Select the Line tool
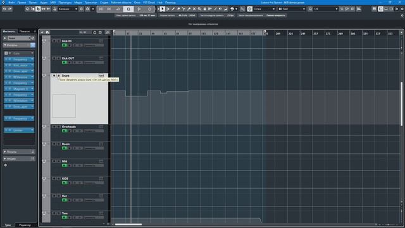Viewport: 405px width, 228px height. [215, 9]
